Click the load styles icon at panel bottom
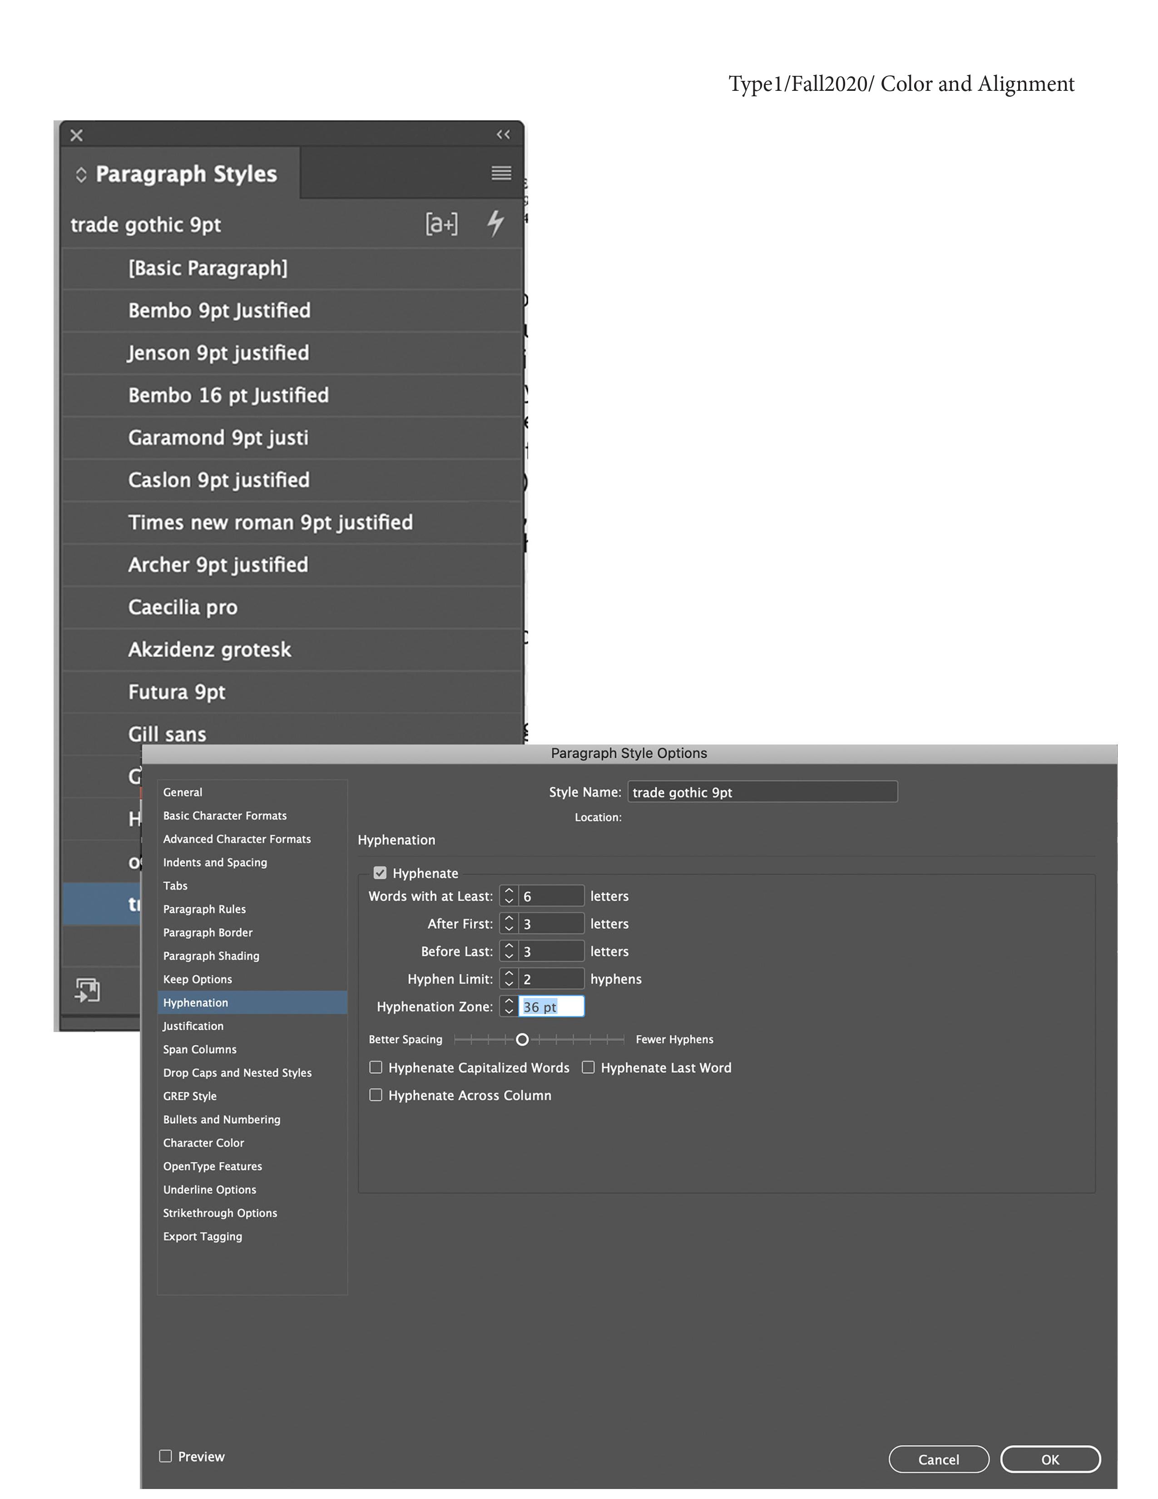This screenshot has width=1158, height=1499. [x=87, y=990]
